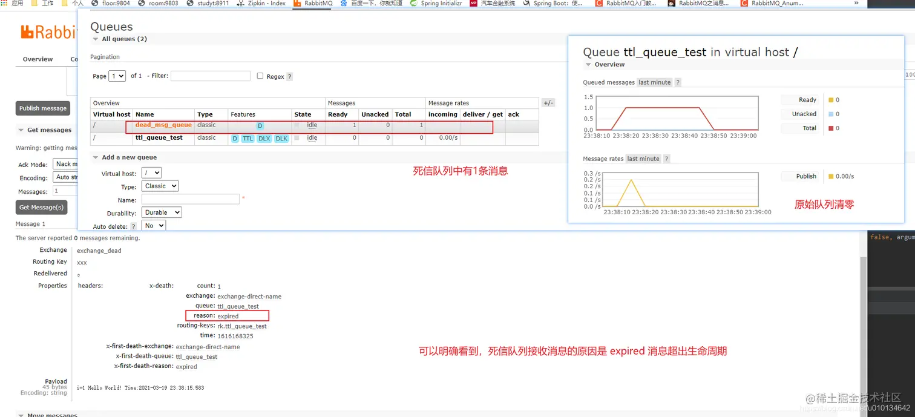Open the room:9803 bookmark
This screenshot has height=417, width=915.
tap(157, 3)
